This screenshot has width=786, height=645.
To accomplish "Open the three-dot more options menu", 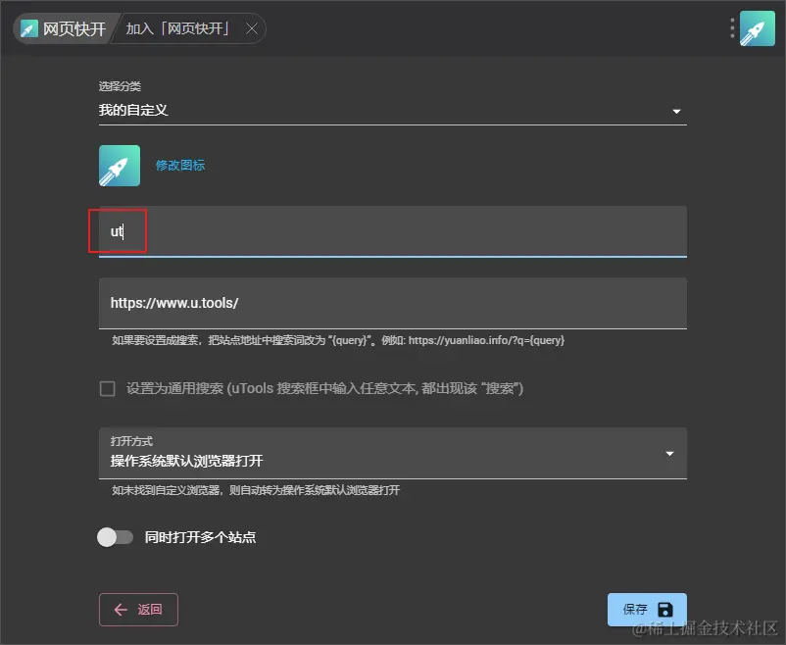I will (x=732, y=28).
